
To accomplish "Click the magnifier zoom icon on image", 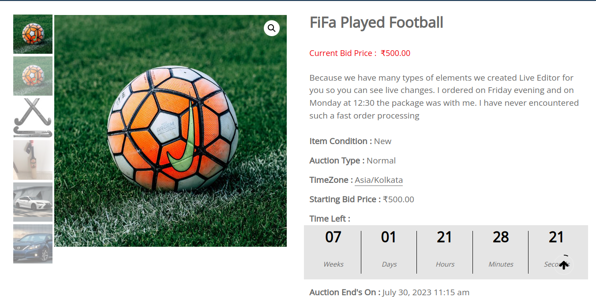I will [x=271, y=28].
